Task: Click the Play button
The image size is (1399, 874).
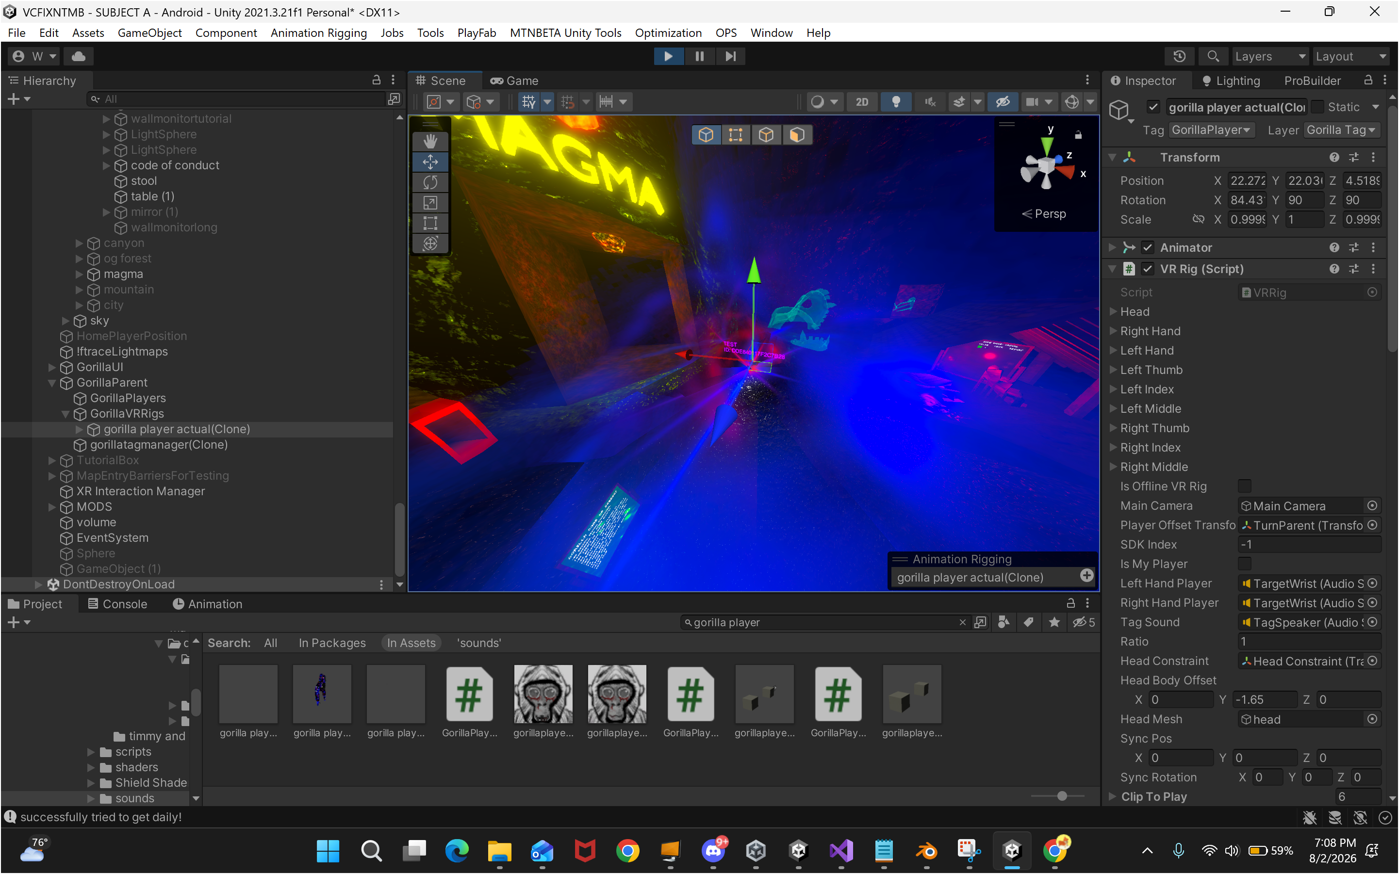Action: 669,56
